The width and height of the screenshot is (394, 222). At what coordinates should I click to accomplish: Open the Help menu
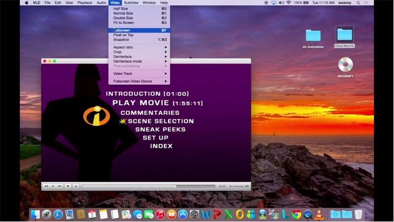[164, 3]
